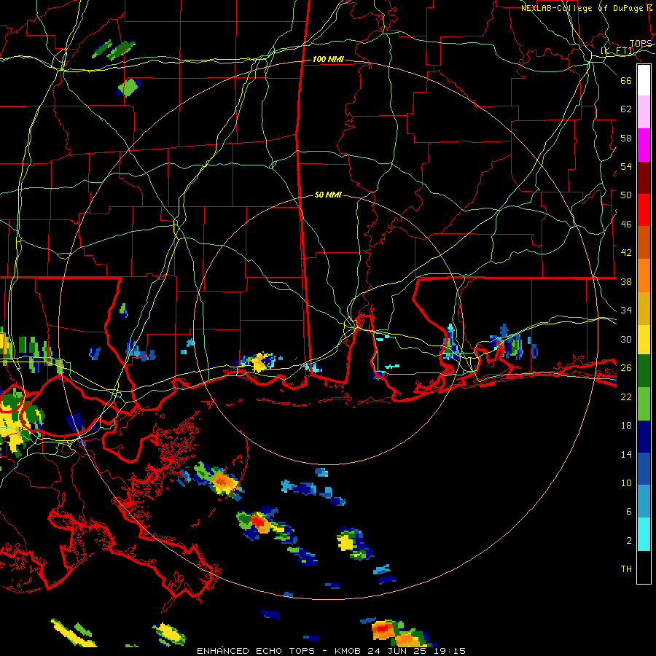Click the bright orange legend swatch

(x=644, y=276)
